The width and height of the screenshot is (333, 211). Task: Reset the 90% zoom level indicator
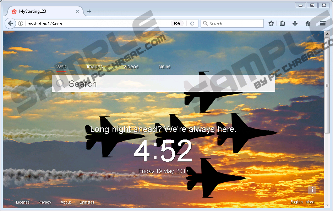177,24
